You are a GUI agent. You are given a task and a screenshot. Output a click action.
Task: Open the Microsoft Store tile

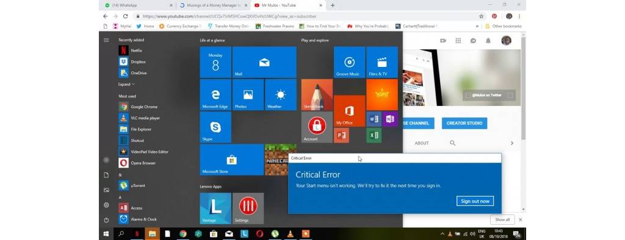click(x=231, y=160)
